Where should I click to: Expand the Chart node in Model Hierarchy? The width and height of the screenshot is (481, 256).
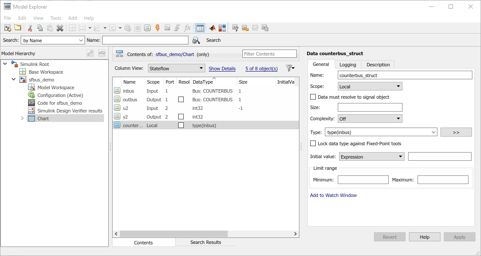22,119
